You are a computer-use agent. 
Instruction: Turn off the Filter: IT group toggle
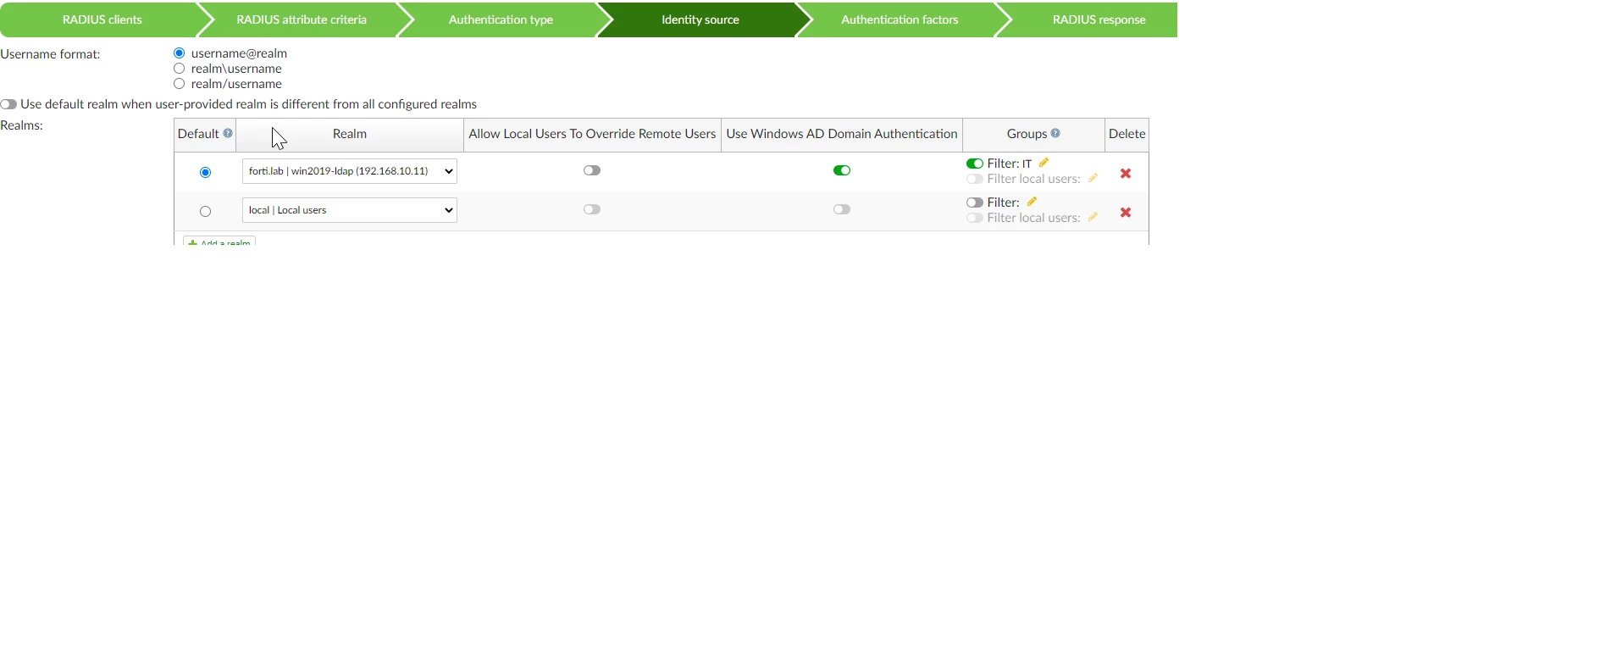point(975,164)
